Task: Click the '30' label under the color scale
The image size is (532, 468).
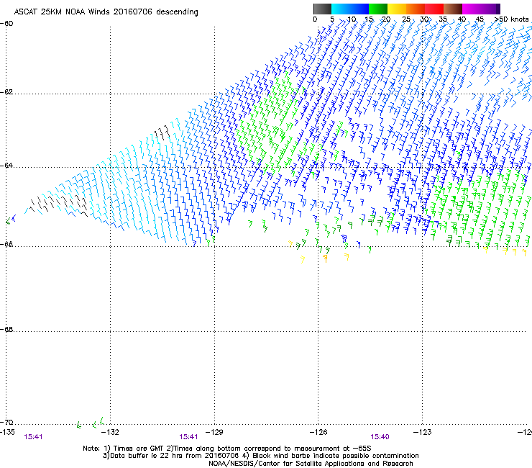Action: (424, 19)
